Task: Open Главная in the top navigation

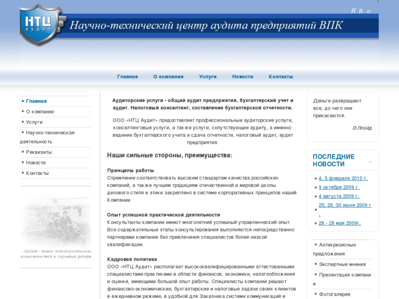Action: pos(127,77)
